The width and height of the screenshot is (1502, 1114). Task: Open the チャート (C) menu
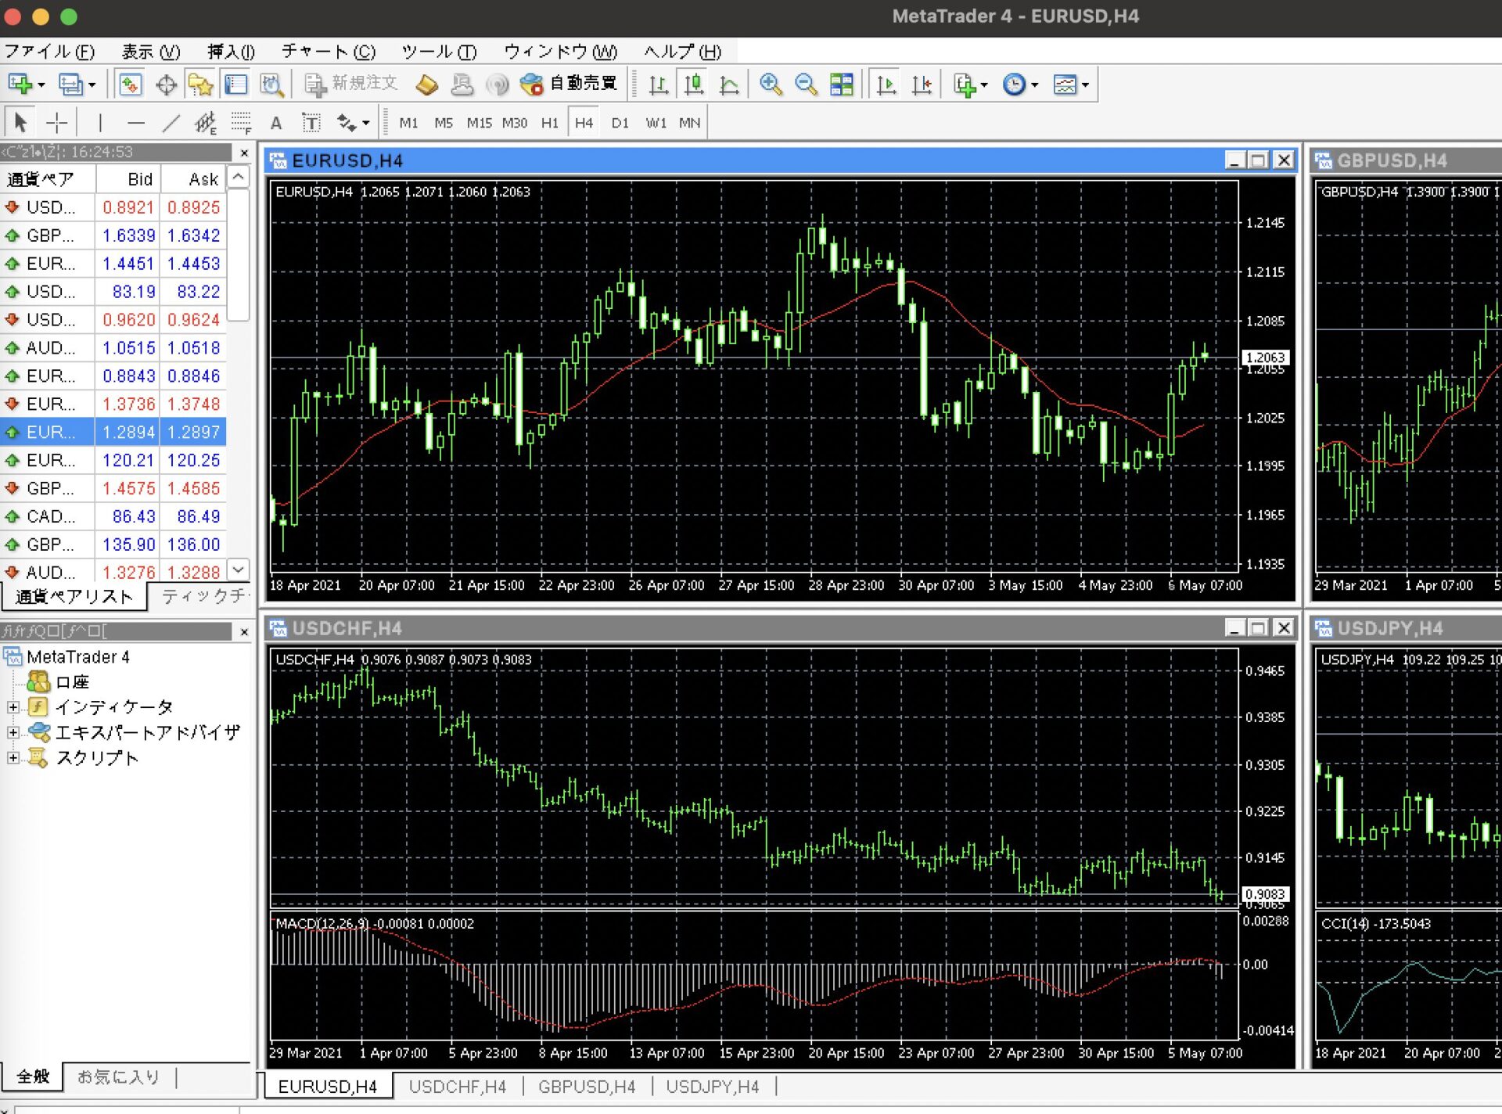tap(329, 52)
